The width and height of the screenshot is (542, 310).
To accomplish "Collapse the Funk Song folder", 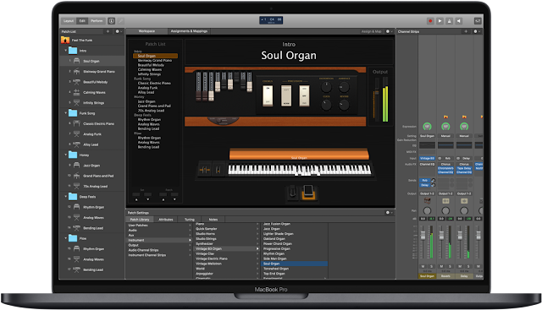I will point(66,112).
